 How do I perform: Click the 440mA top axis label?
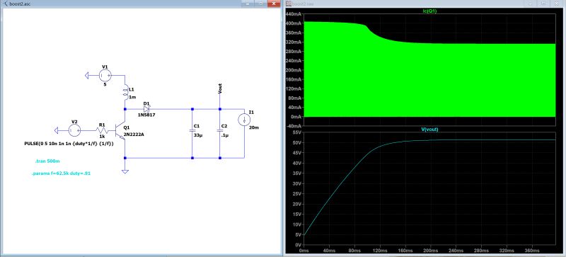pos(294,13)
